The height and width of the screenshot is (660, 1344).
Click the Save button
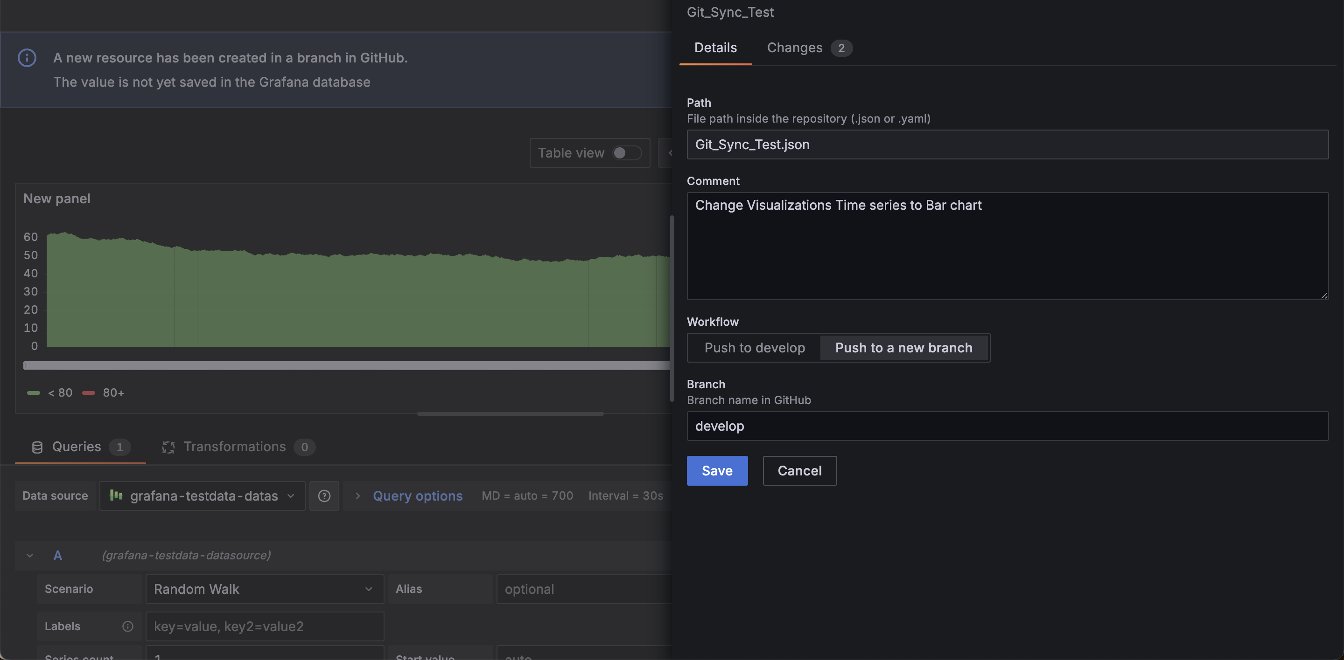[717, 471]
